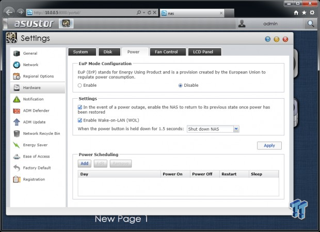
Task: Open the browser home page icon
Action: [296, 13]
